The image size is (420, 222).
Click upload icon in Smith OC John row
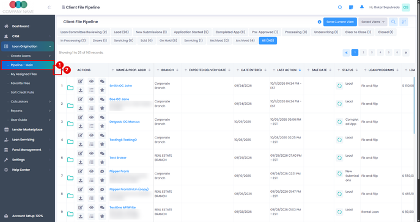[80, 90]
